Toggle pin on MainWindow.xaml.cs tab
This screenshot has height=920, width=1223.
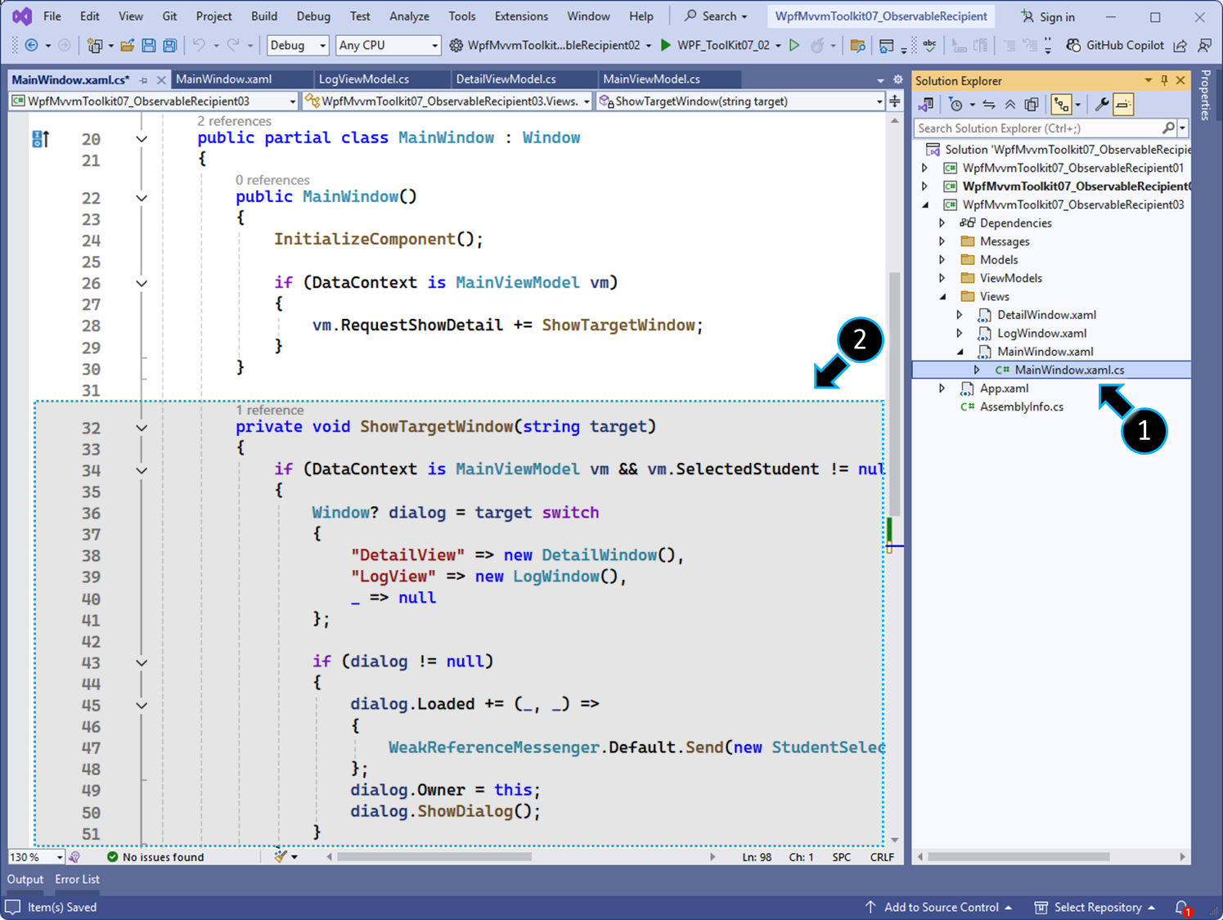pyautogui.click(x=143, y=80)
